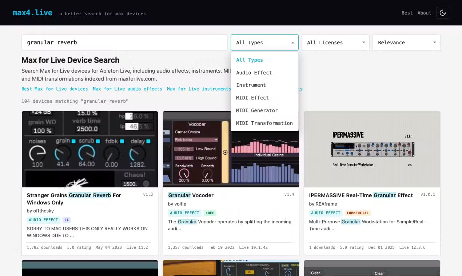Screen dimensions: 462x276
Task: Click Max for Live Device Search heading
Action: (71, 60)
